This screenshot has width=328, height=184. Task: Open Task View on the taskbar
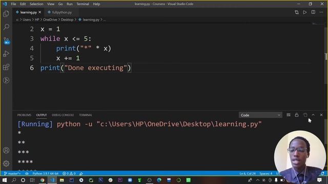(32, 180)
